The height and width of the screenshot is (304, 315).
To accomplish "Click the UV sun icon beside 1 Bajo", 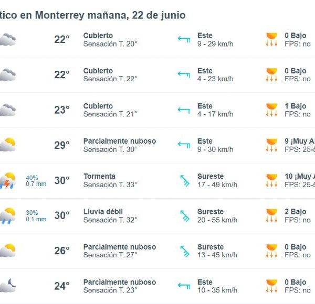I will 271,110.
